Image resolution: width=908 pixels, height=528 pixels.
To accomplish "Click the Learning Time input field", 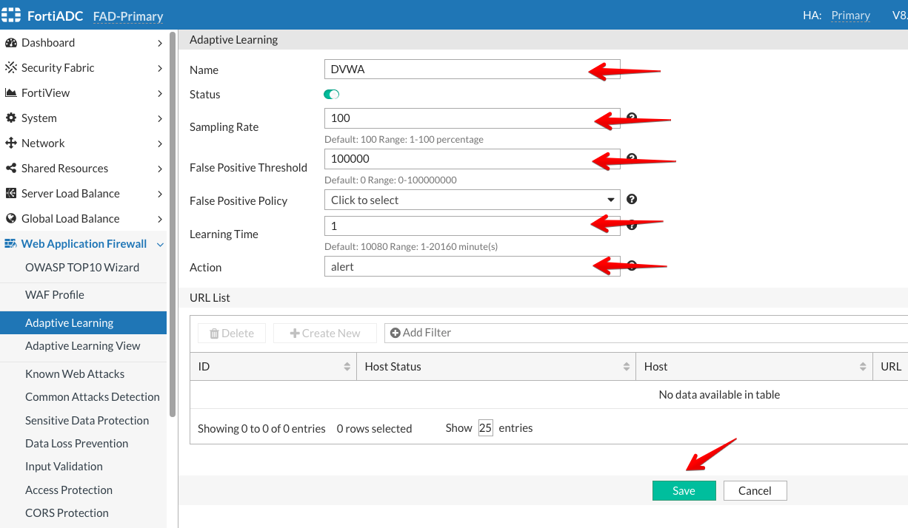I will (459, 226).
